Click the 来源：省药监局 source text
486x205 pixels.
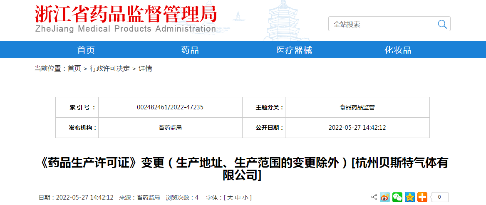coord(140,198)
